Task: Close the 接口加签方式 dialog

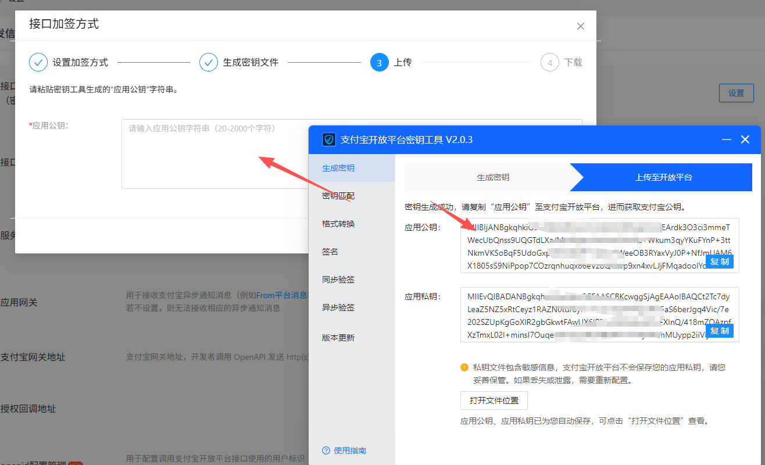Action: tap(580, 26)
